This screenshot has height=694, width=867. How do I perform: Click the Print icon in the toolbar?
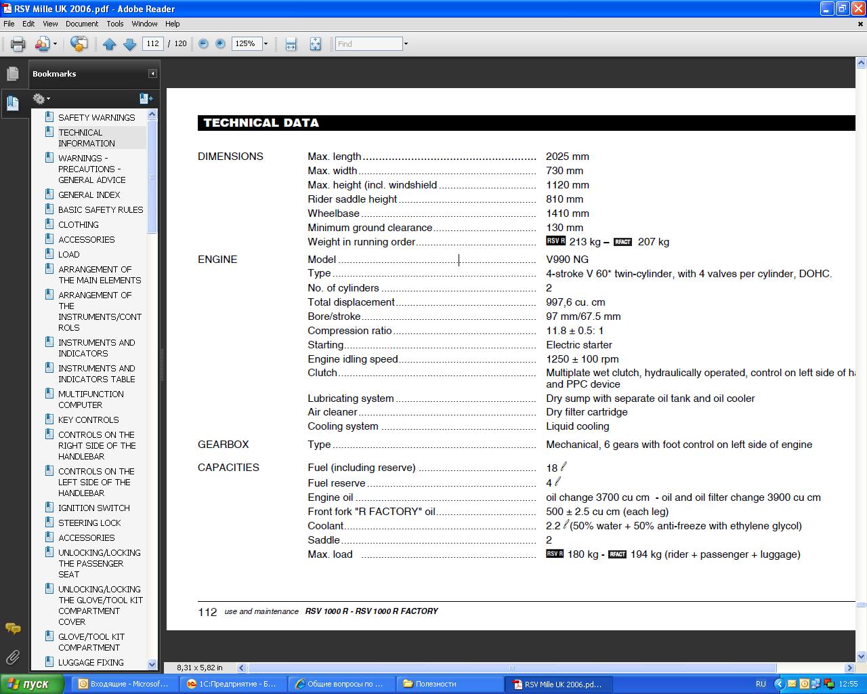coord(18,44)
